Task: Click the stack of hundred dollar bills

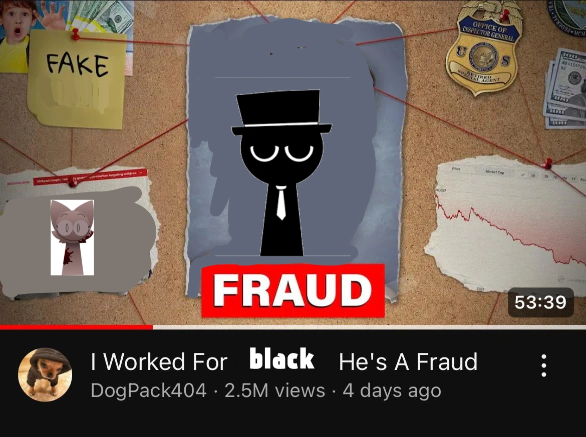Action: 565,89
